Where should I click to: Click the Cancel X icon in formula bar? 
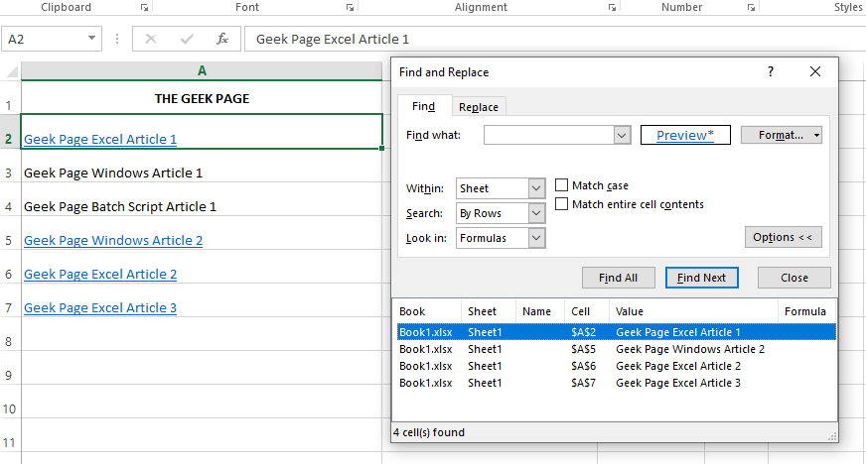tap(151, 40)
